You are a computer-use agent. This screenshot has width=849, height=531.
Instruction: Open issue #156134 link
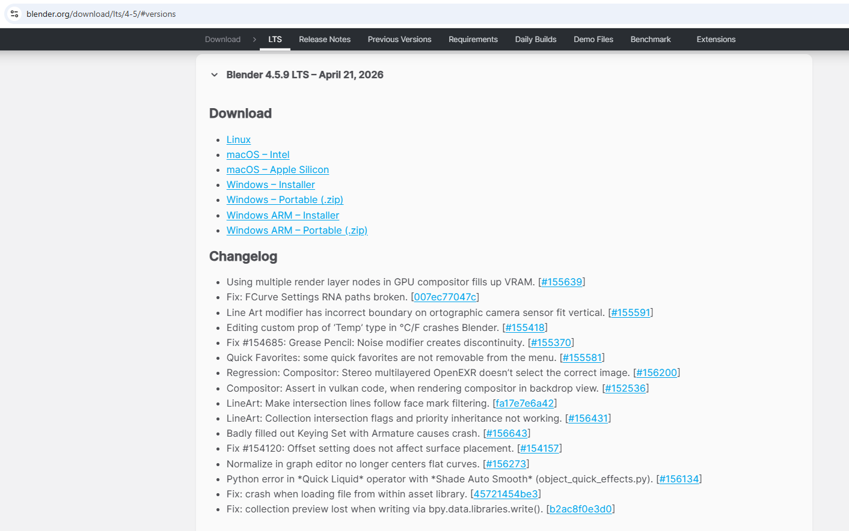679,479
